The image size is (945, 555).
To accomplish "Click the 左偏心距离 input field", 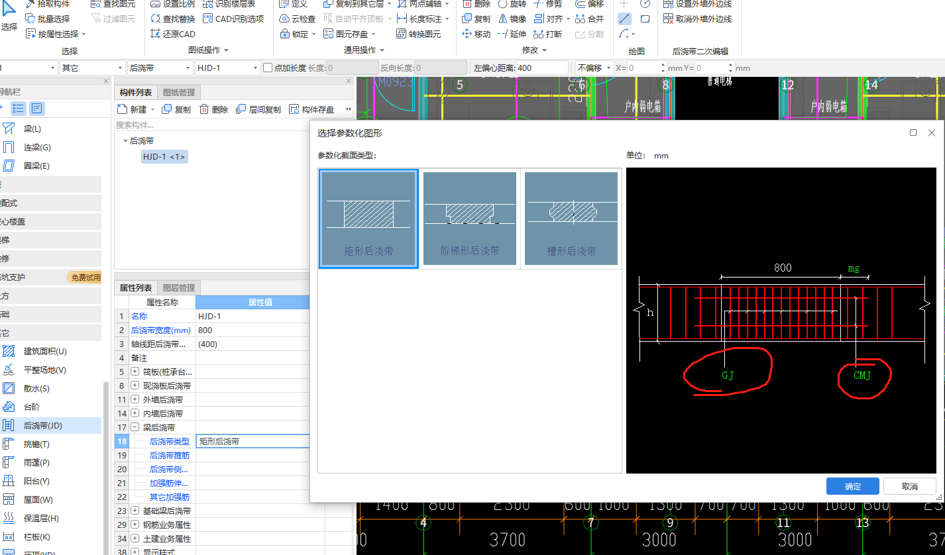I will [541, 68].
